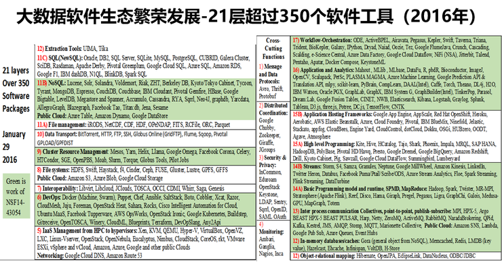Select 'Parquet' in the File management row
The width and height of the screenshot is (502, 277).
tap(222, 124)
